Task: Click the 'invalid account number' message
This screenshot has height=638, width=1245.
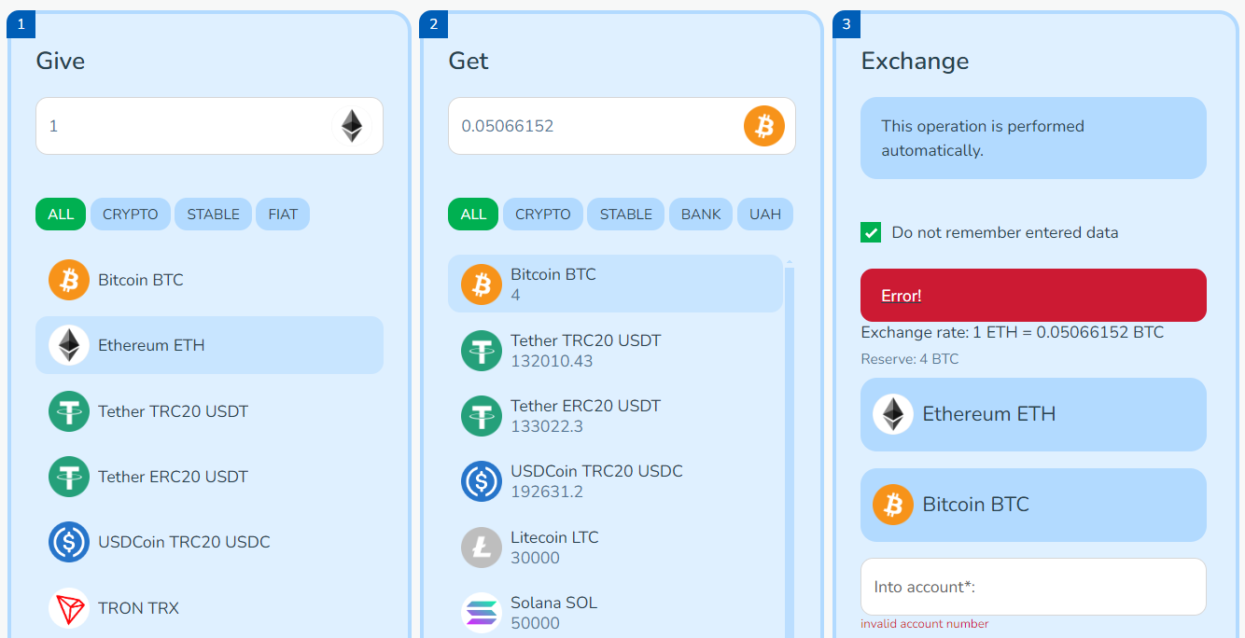Action: pos(924,624)
